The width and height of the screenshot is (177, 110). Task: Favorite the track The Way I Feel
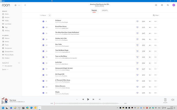pyautogui.click(x=137, y=33)
